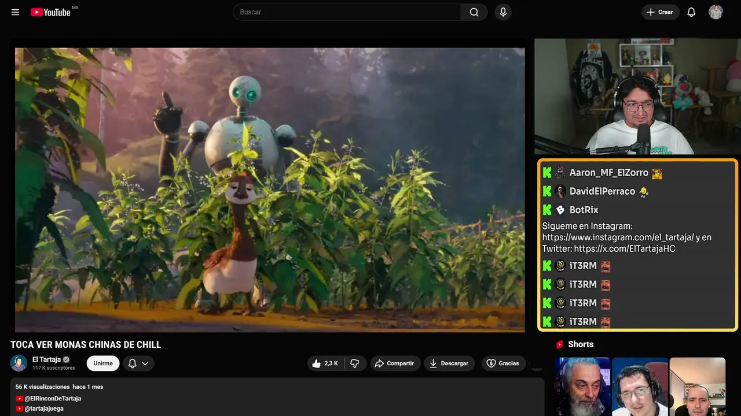The height and width of the screenshot is (416, 741).
Task: Open the instagram.com/el_tartaja link in chat
Action: [618, 237]
